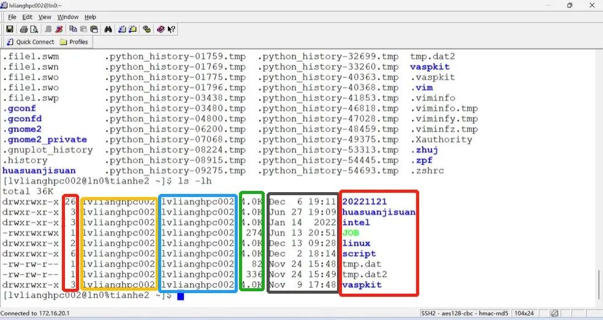Click the greyed-out Connect icon
This screenshot has width=603, height=320.
click(48, 29)
